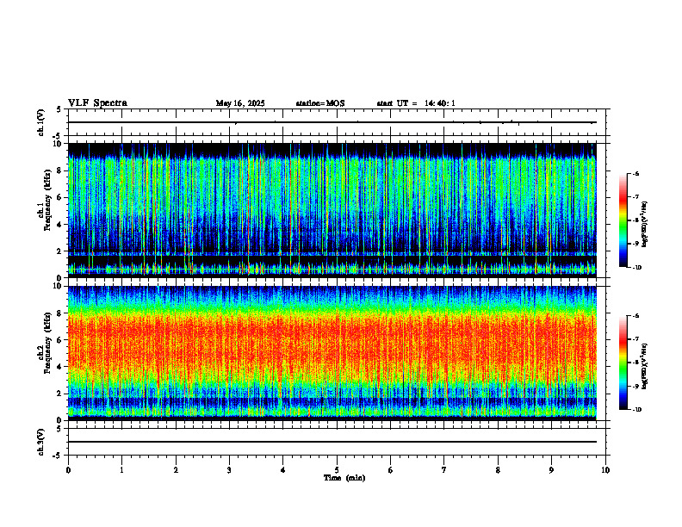Click the "station=MOS" header label

pos(320,103)
